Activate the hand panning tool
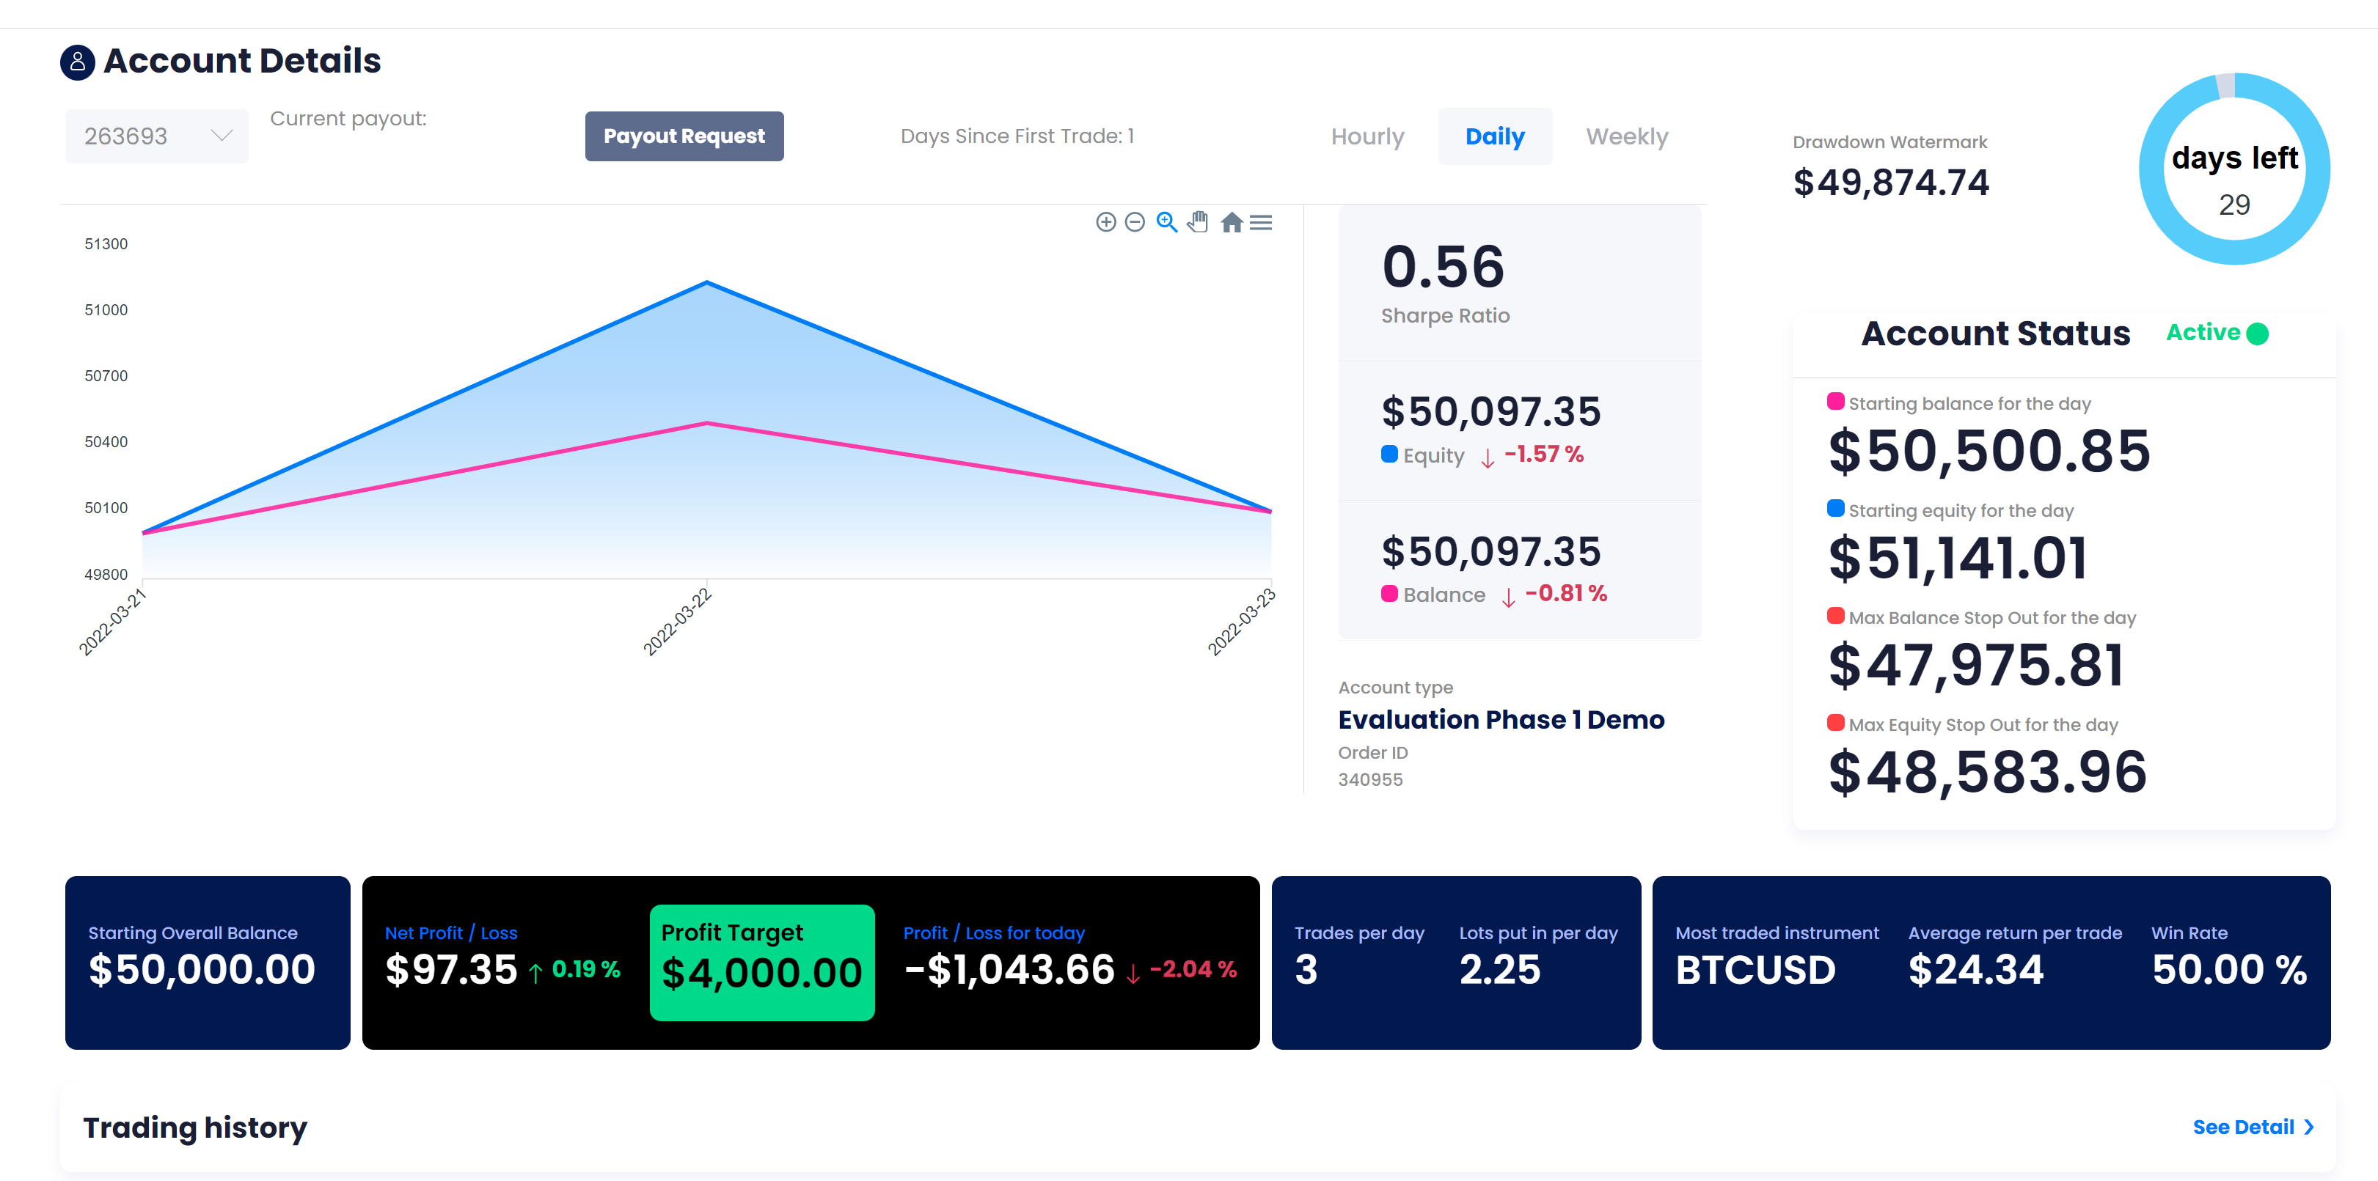The height and width of the screenshot is (1181, 2378). click(x=1197, y=222)
